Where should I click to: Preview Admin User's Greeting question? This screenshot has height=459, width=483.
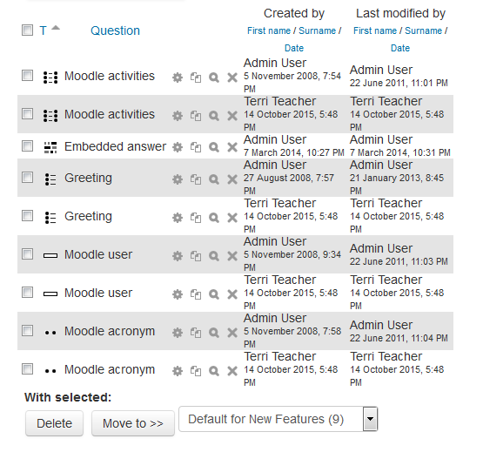coord(214,179)
